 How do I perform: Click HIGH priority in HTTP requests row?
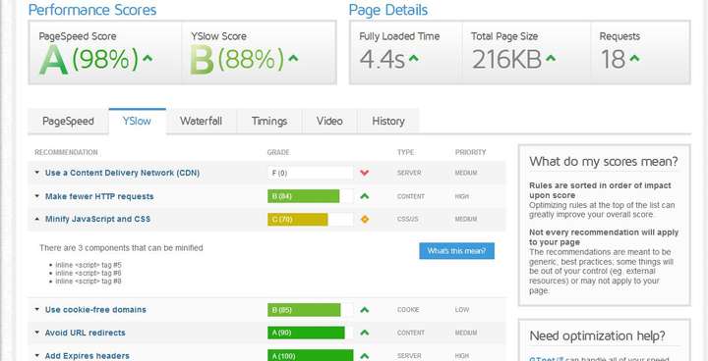click(462, 196)
